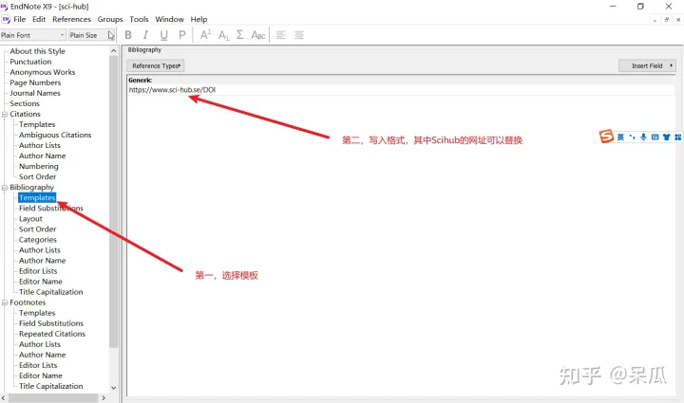Select Punctuation in style tree
This screenshot has width=684, height=403.
point(30,62)
